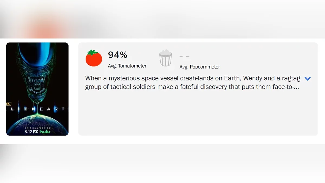Image resolution: width=325 pixels, height=183 pixels.
Task: Select the Avg. Tomatometer label
Action: click(x=127, y=66)
